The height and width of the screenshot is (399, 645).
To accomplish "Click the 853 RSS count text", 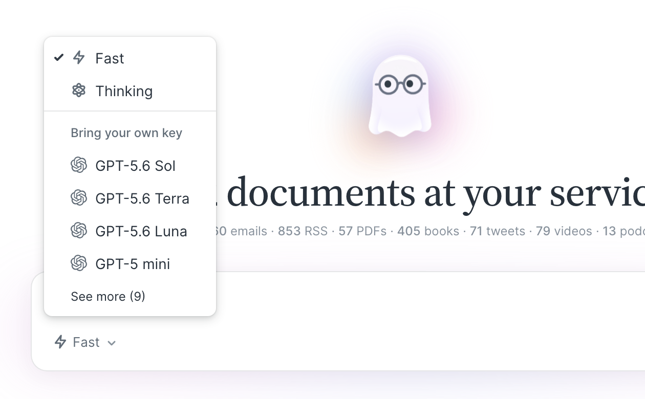I will pyautogui.click(x=303, y=231).
